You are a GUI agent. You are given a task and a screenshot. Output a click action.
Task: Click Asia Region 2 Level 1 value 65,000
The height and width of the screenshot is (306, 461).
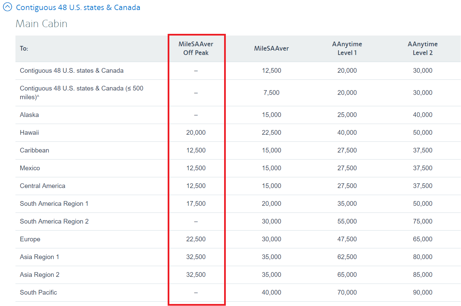(x=347, y=275)
